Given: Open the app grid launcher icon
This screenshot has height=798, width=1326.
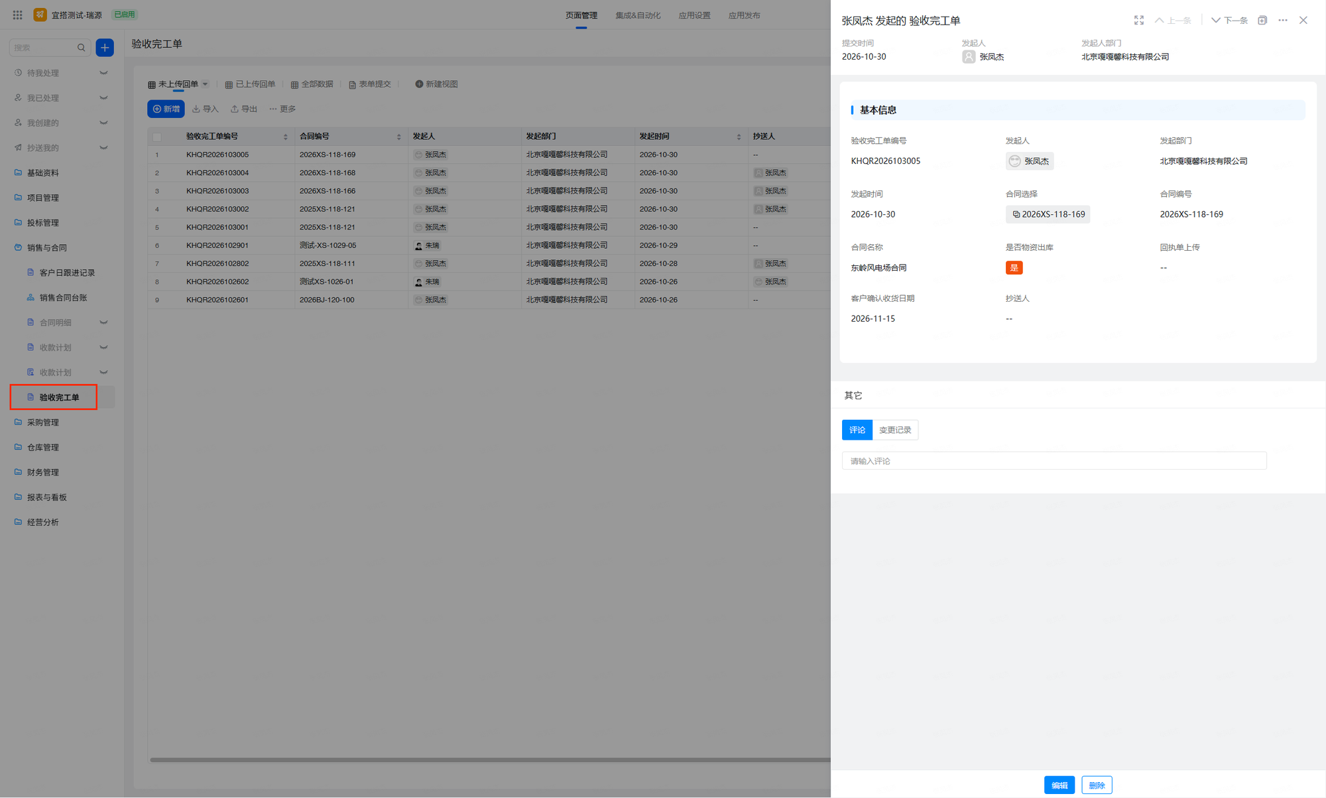Looking at the screenshot, I should (18, 15).
